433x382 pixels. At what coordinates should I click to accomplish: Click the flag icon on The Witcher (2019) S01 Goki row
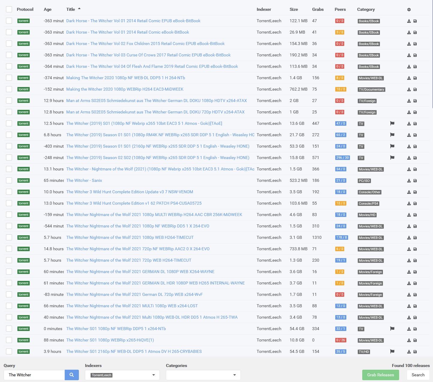[x=392, y=123]
